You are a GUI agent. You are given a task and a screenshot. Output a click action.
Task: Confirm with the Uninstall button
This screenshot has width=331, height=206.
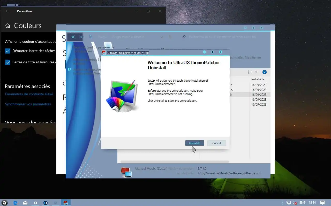[194, 143]
